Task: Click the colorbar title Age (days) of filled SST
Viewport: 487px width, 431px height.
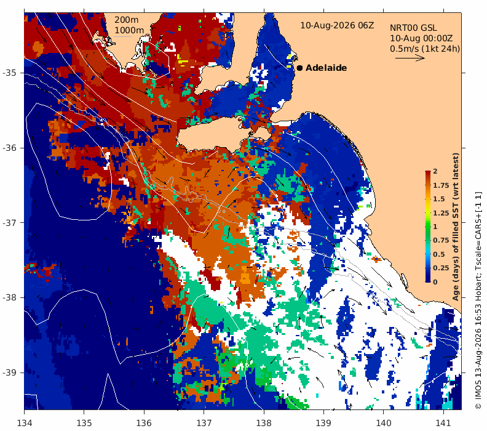Action: click(x=456, y=227)
